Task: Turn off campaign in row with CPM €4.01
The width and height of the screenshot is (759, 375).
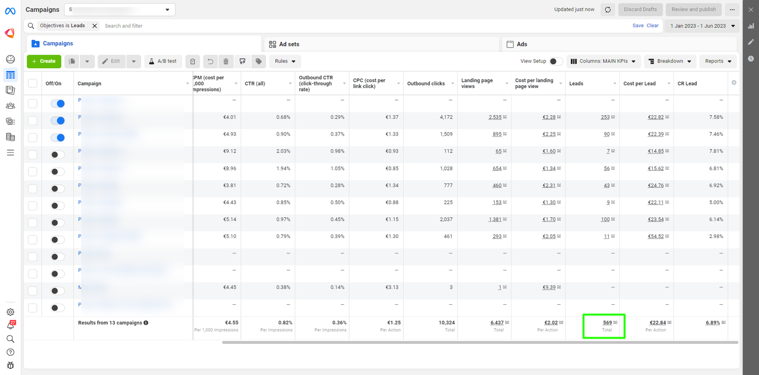Action: (58, 120)
